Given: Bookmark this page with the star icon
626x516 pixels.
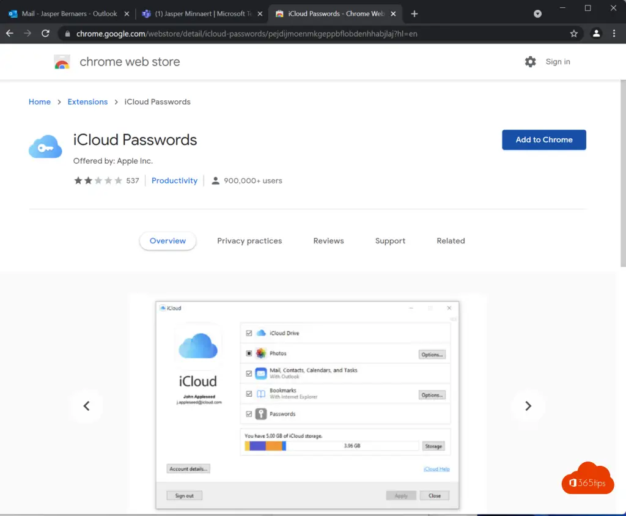Looking at the screenshot, I should click(x=573, y=34).
